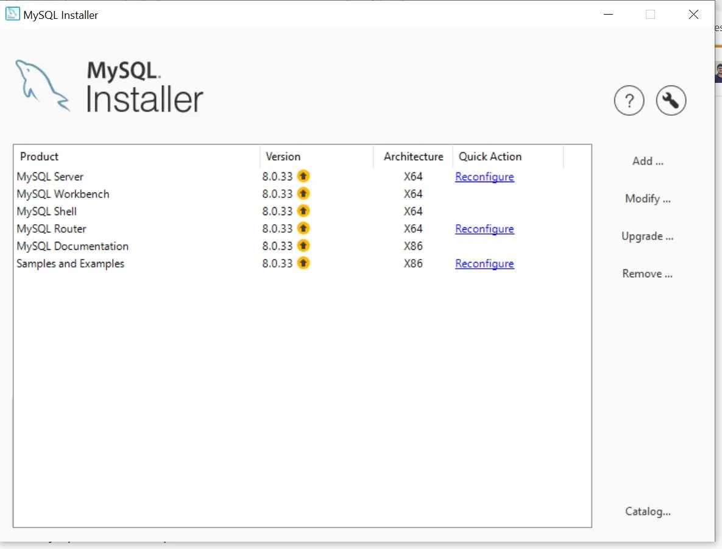The height and width of the screenshot is (549, 722).
Task: Open the Remove ... action
Action: tap(648, 274)
